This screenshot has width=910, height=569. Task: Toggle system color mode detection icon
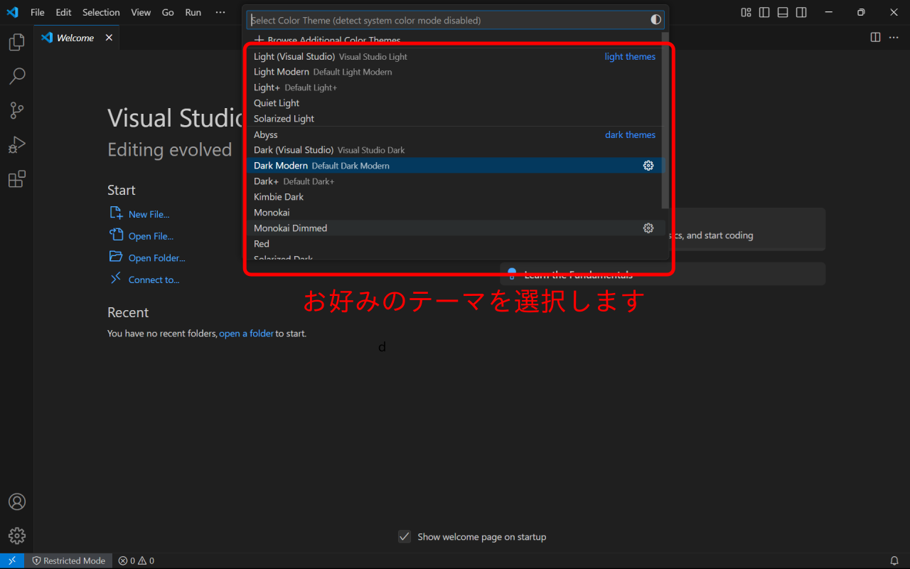coord(655,20)
